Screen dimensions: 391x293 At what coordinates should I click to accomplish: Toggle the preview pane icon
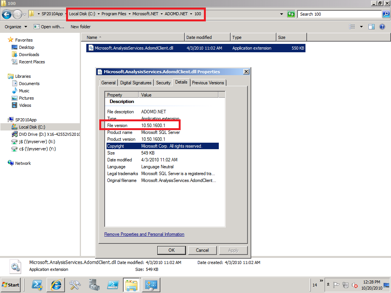pyautogui.click(x=371, y=27)
